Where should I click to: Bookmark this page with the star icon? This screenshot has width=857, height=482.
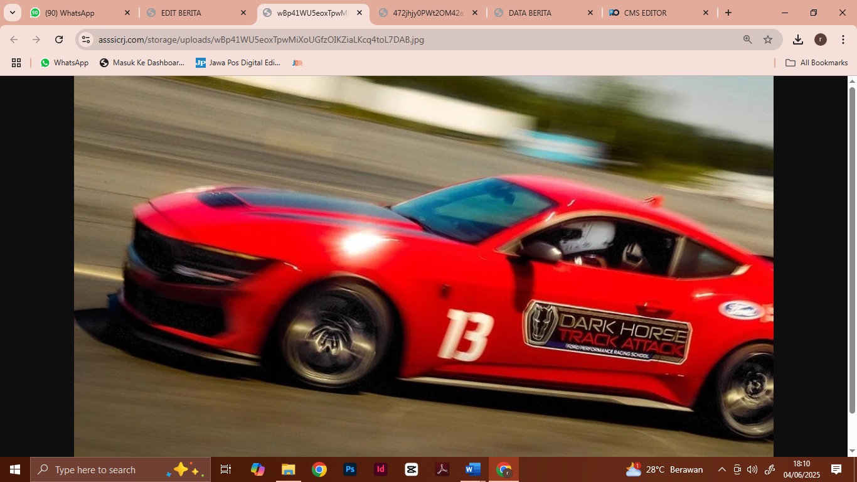pos(768,40)
